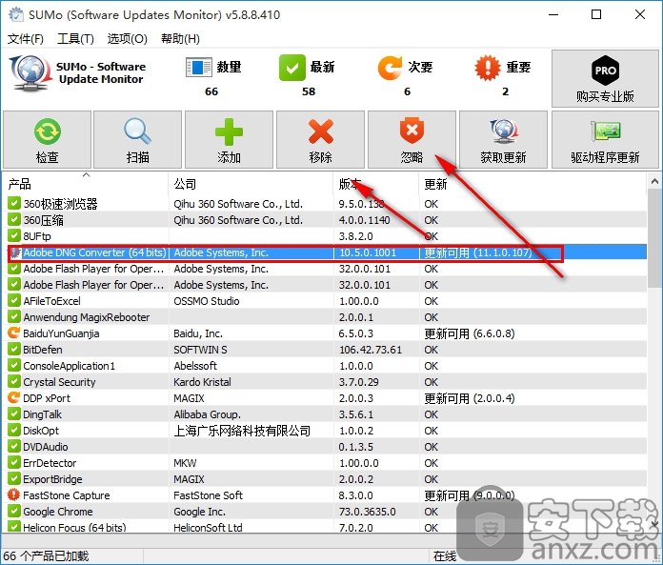Open the 工具(T) menu

point(75,39)
